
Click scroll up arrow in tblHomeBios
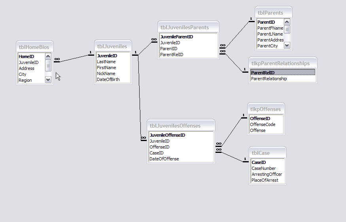(48, 56)
